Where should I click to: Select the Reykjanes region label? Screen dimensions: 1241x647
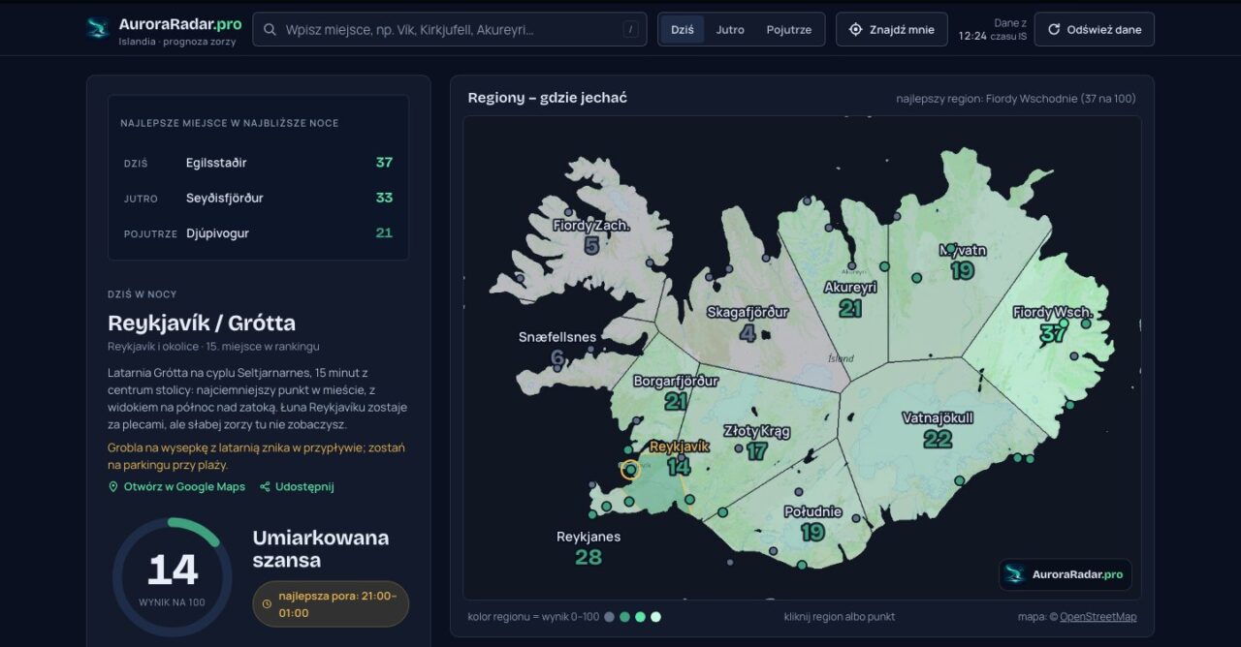[x=589, y=547]
